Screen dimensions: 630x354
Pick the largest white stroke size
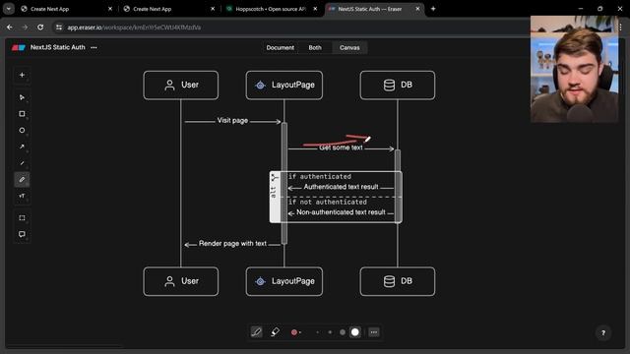(x=355, y=332)
